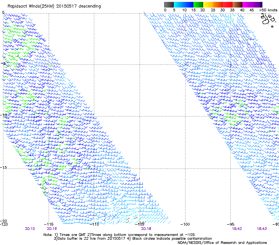Click the NOAA/NESDIS credit line
The image size is (279, 245).
coord(222,243)
